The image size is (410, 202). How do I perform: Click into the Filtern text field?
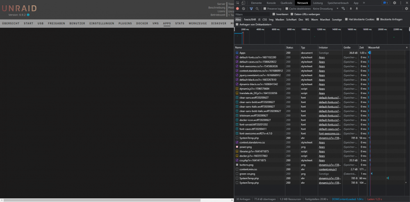pyautogui.click(x=252, y=14)
